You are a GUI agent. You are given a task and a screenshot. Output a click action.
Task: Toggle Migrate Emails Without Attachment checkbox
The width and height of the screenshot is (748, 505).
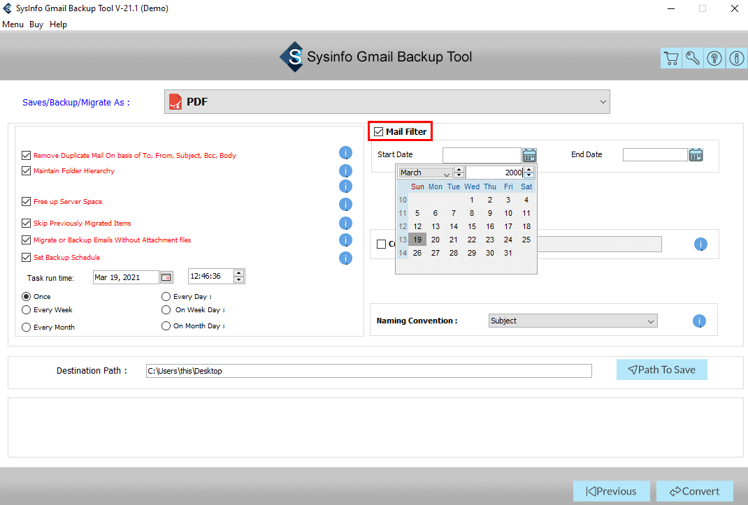pyautogui.click(x=27, y=240)
